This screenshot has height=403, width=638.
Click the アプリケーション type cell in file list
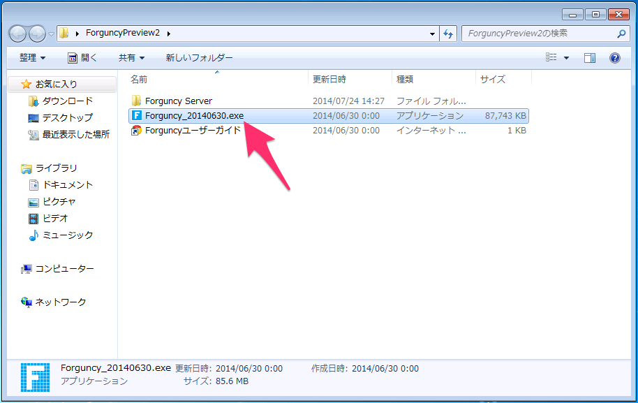tap(430, 116)
